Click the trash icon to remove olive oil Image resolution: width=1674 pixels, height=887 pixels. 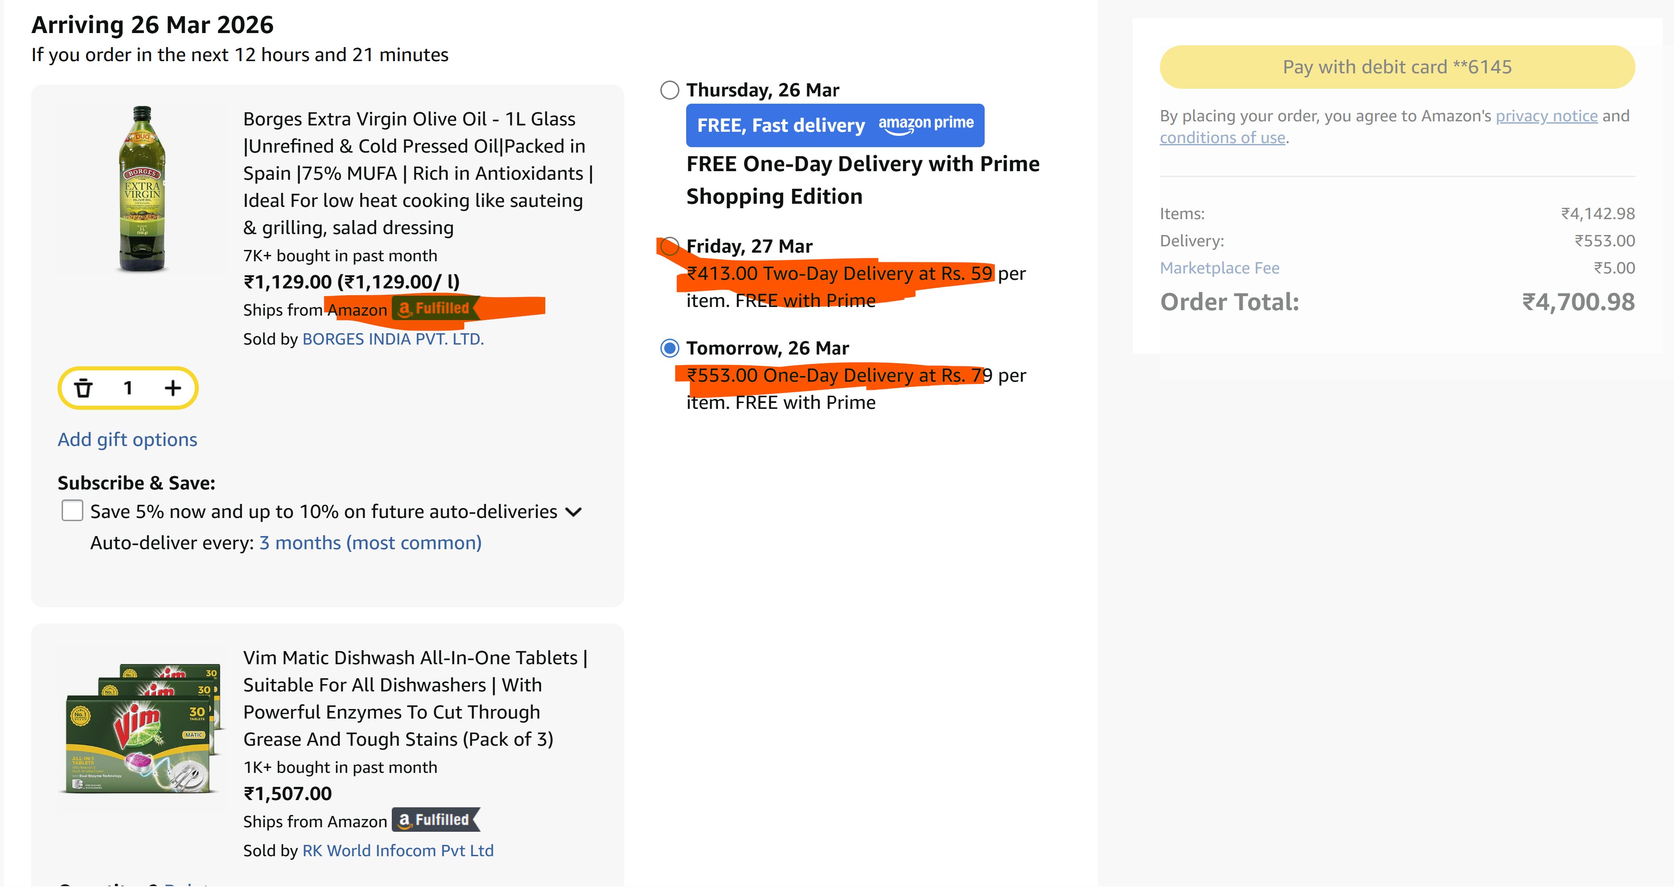[x=83, y=388]
